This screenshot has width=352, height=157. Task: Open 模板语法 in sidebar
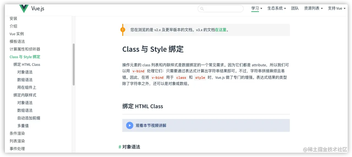17,42
